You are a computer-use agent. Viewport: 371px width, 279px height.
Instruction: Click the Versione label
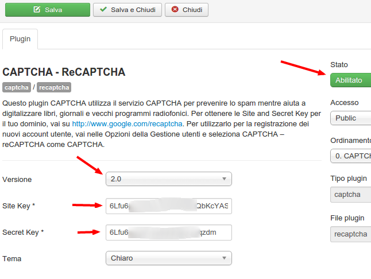(x=17, y=180)
